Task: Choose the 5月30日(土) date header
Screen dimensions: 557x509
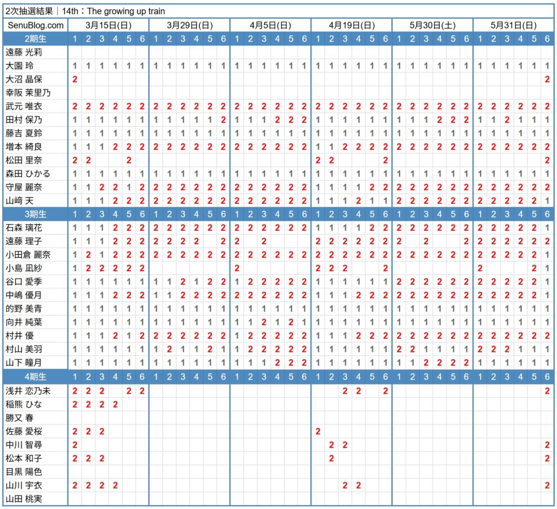Action: pos(432,25)
